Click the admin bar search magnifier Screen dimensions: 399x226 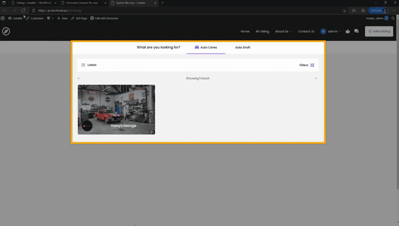393,18
